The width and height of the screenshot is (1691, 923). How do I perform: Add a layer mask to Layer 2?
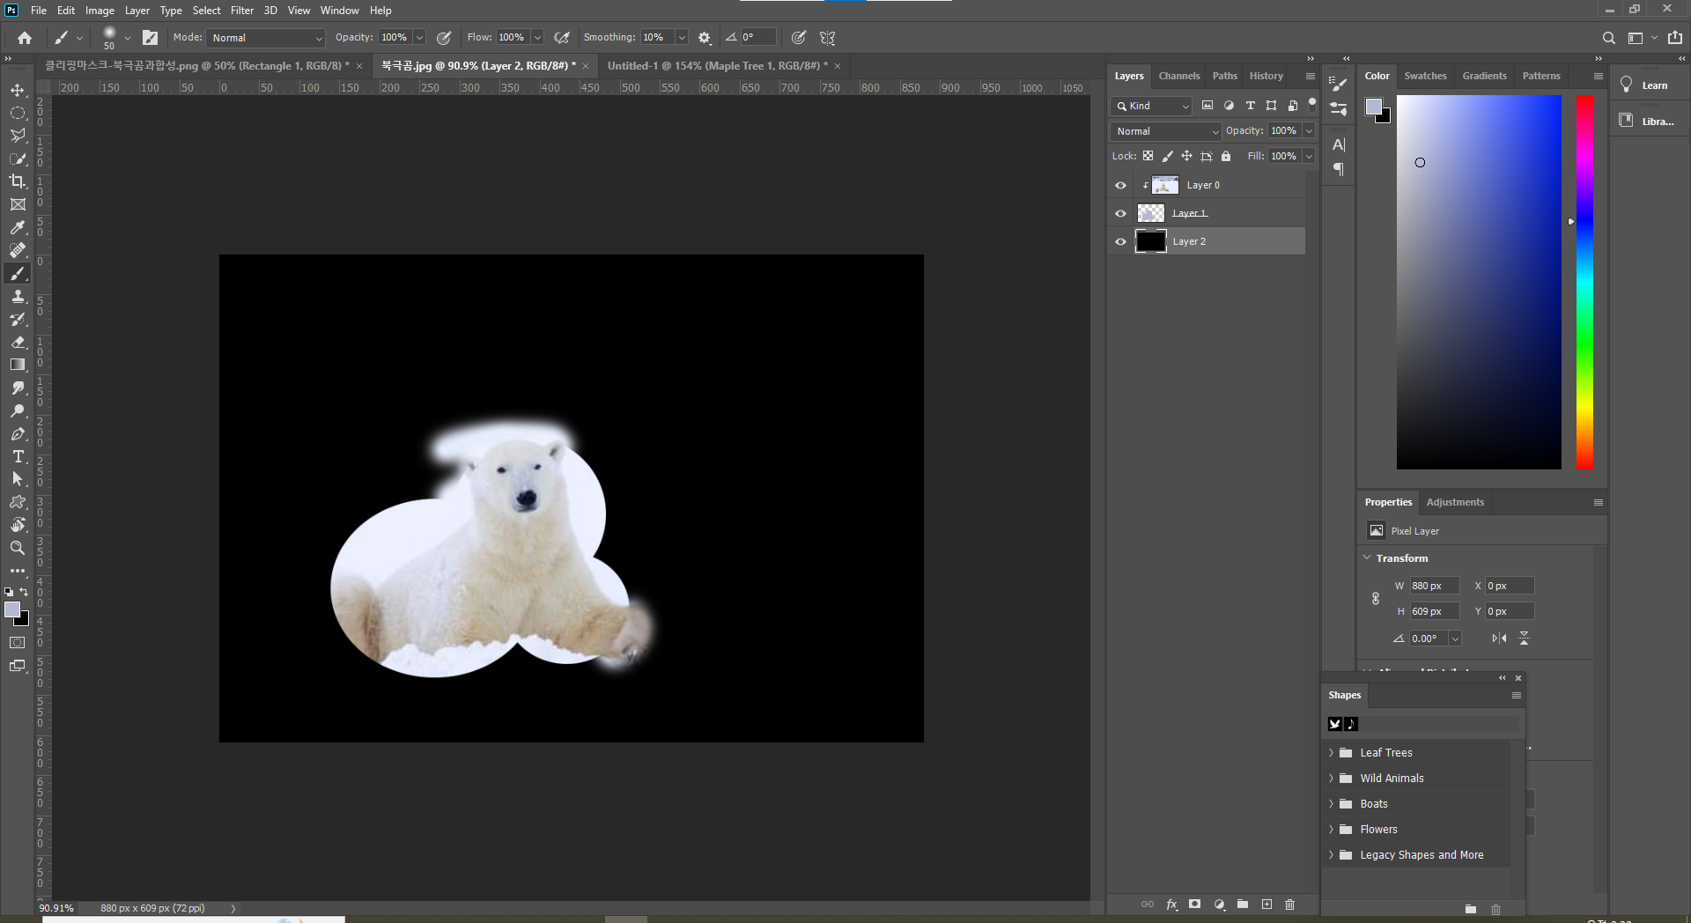point(1194,905)
